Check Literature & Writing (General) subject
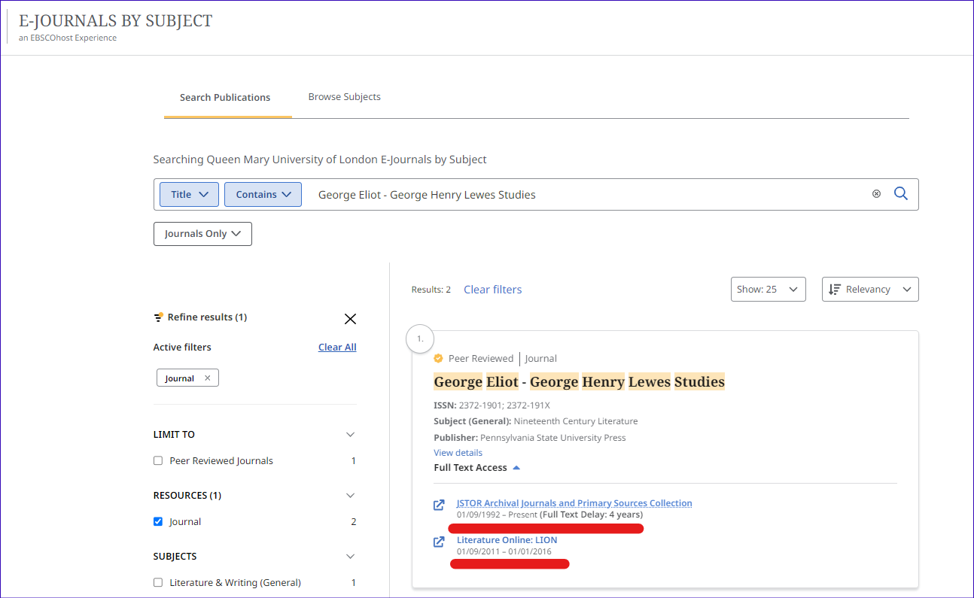 158,583
